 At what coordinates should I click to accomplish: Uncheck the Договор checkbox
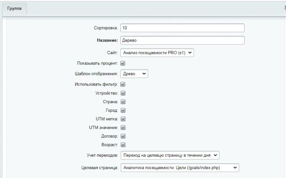123,136
